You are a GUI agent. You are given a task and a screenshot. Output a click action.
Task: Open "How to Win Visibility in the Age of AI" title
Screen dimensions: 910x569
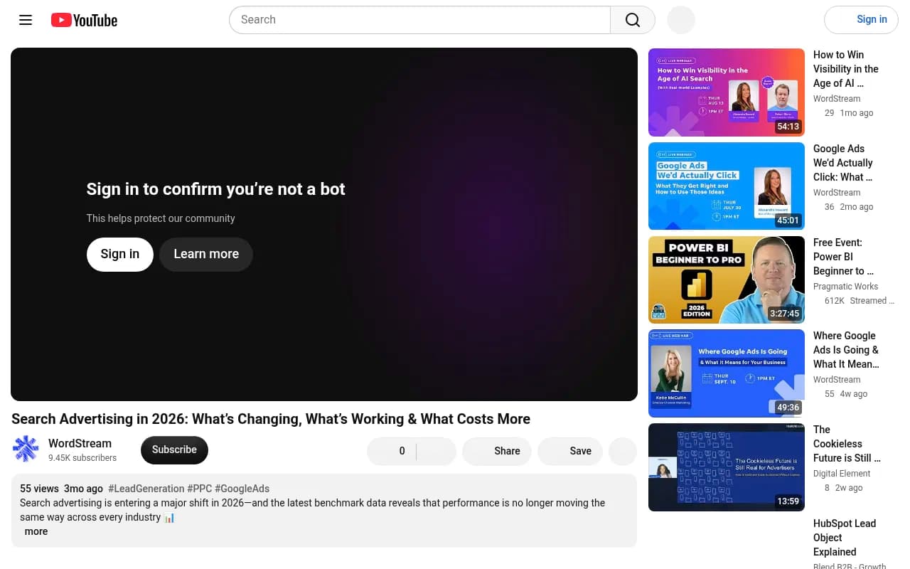pos(846,69)
